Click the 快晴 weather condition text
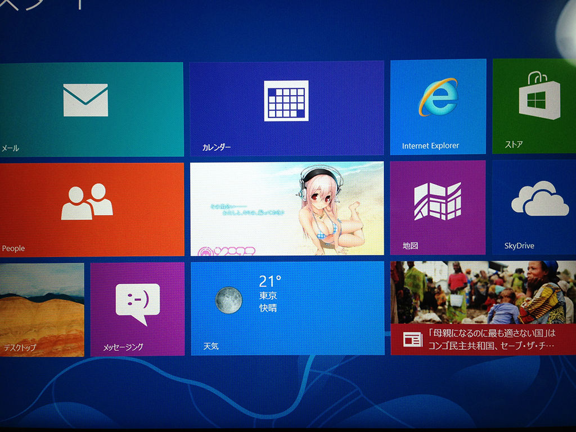576x432 pixels. pos(268,308)
